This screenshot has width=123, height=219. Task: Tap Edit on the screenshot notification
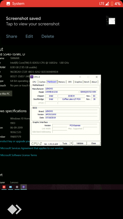coord(29,36)
